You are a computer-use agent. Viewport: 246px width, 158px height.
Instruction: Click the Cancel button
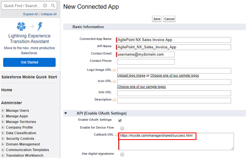point(169,19)
